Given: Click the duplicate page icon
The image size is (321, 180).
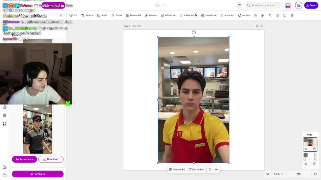Looking at the screenshot, I should point(262,26).
